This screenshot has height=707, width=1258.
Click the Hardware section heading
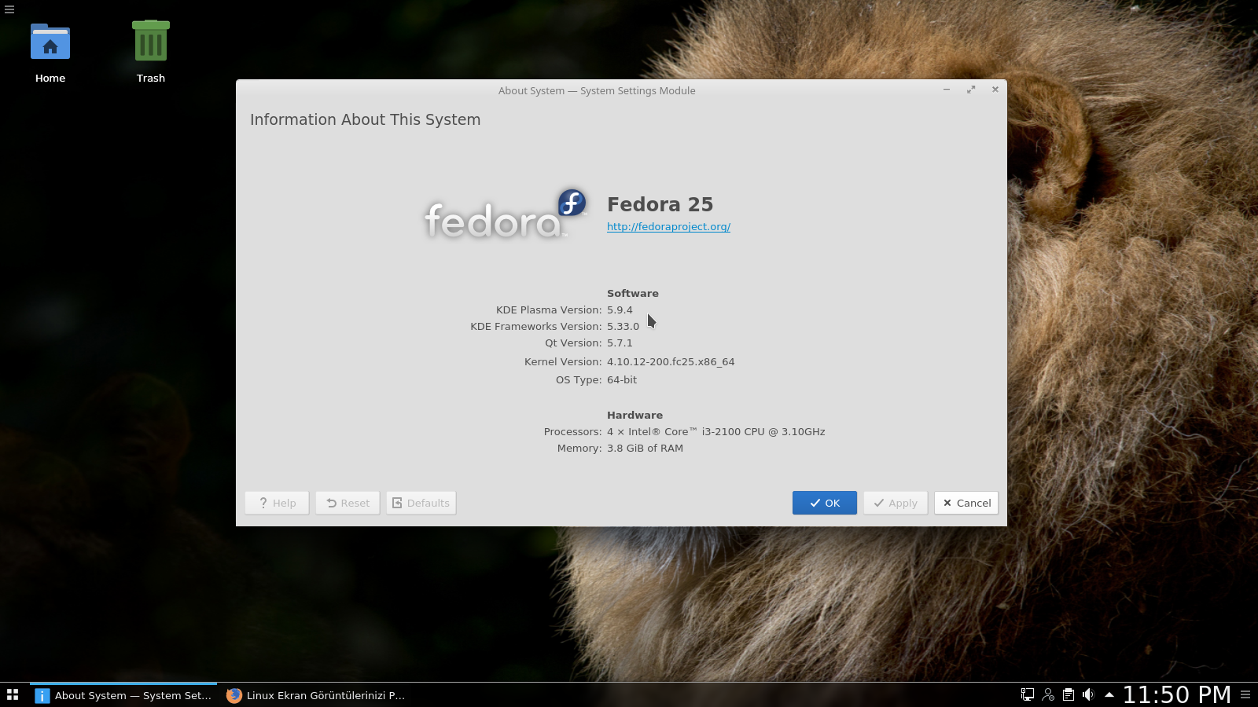coord(635,416)
